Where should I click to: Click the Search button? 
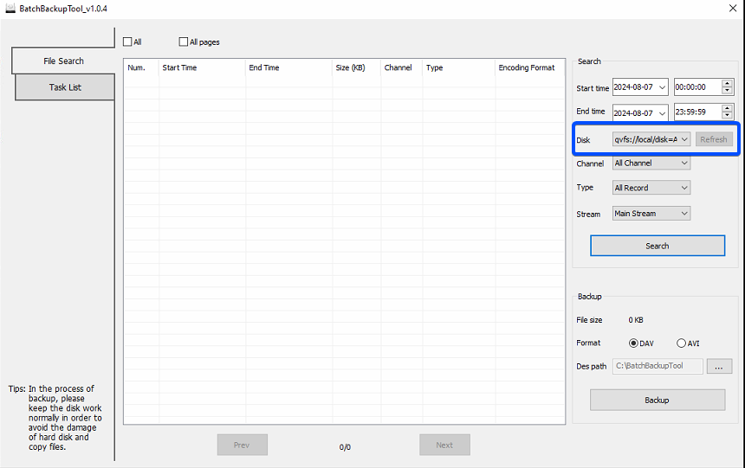[657, 246]
